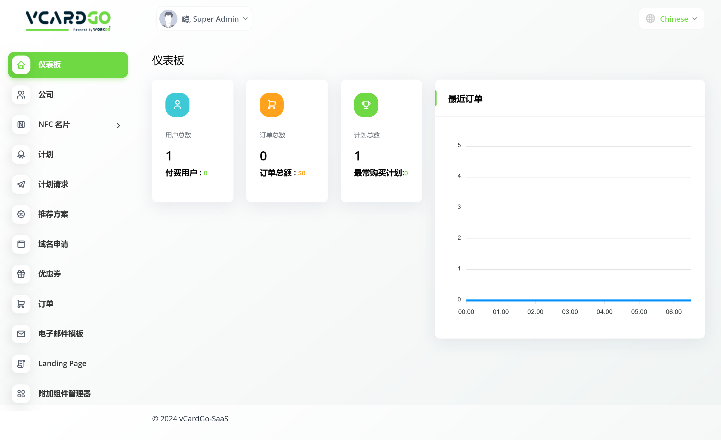Expand the NFC 名片 submenu chevron

(118, 125)
